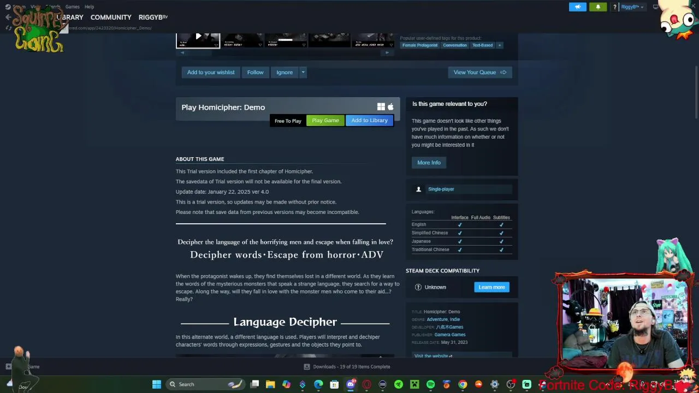Open Microsoft Store from the taskbar

[x=334, y=384]
